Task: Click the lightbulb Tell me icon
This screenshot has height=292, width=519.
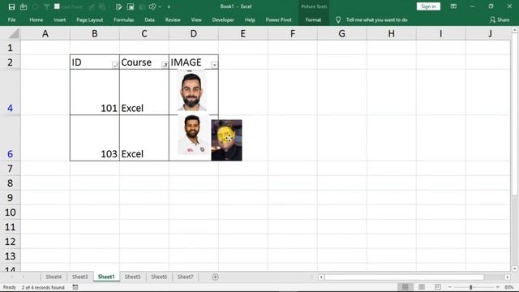Action: coord(338,19)
